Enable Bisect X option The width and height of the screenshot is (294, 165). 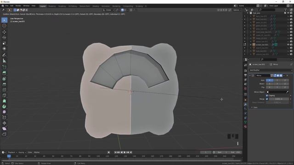(x=270, y=84)
